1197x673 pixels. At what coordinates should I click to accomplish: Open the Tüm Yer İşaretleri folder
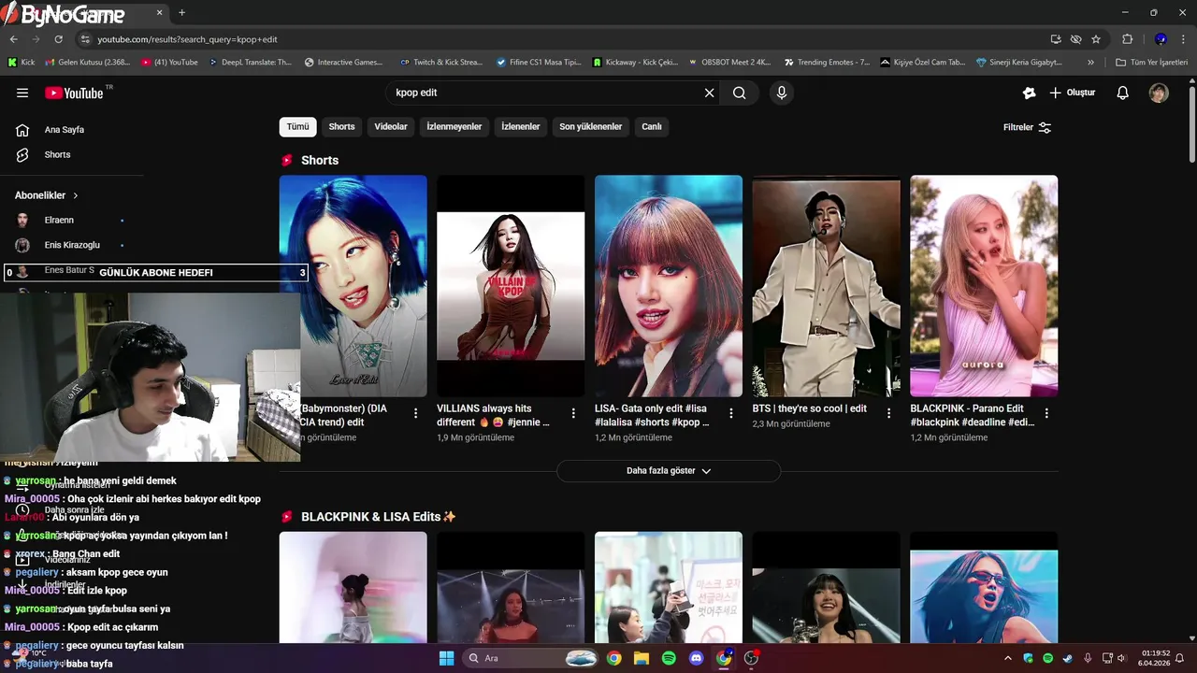click(x=1151, y=63)
